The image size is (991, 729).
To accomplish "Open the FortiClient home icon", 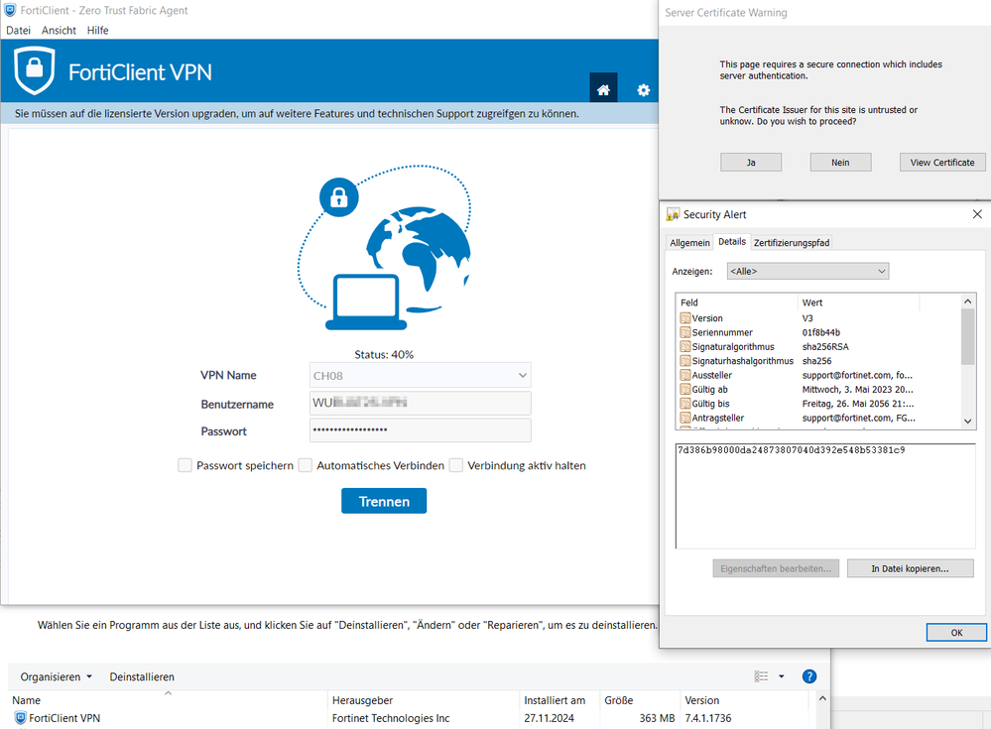I will (603, 89).
